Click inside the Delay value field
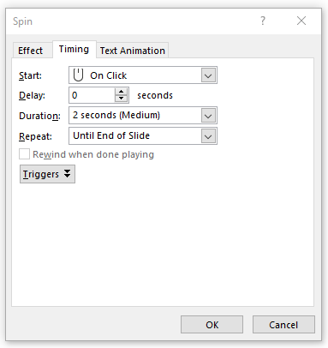The height and width of the screenshot is (348, 328). pyautogui.click(x=92, y=95)
